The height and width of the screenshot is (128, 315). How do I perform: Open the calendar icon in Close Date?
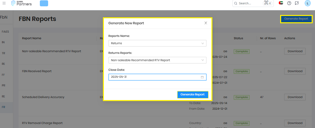202,77
